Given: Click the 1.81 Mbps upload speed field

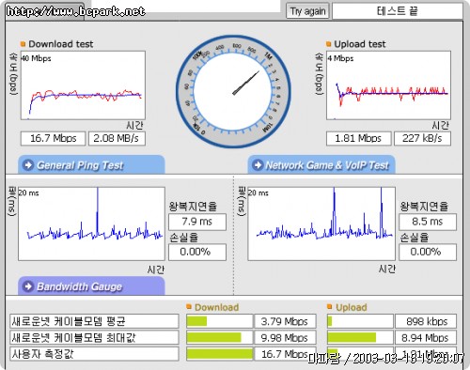Looking at the screenshot, I should pyautogui.click(x=358, y=138).
